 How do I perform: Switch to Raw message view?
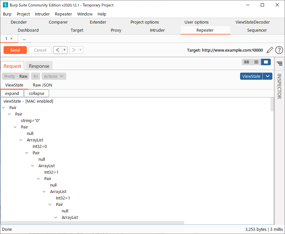(x=23, y=76)
